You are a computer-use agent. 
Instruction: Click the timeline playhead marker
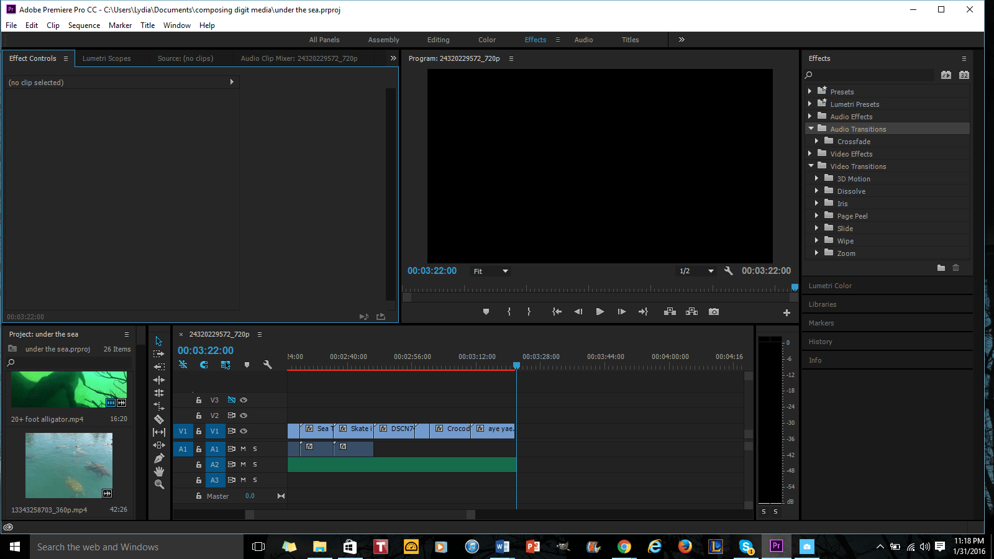(x=516, y=366)
